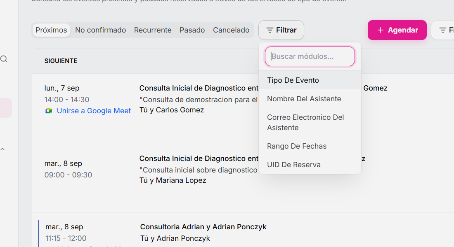
Task: Click the Agendar button
Action: click(x=397, y=30)
